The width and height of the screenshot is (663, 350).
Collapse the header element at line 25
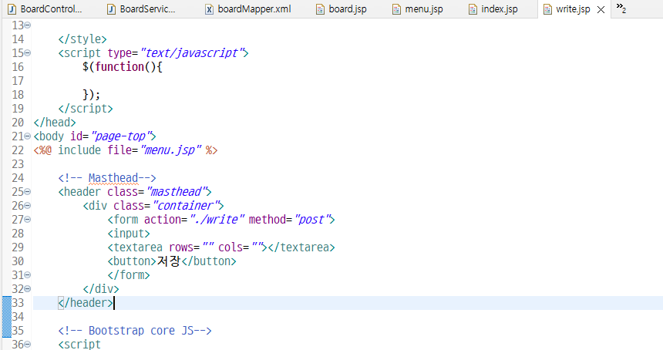[x=28, y=191]
